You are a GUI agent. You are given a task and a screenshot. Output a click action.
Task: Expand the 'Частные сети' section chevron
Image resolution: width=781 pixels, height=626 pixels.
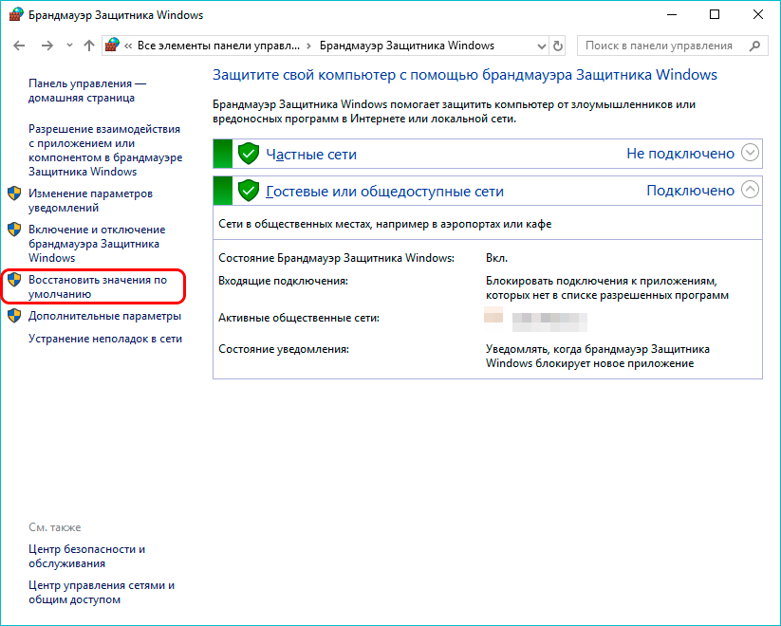coord(750,153)
